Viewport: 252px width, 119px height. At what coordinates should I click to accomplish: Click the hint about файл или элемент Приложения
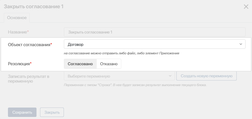tap(122, 53)
